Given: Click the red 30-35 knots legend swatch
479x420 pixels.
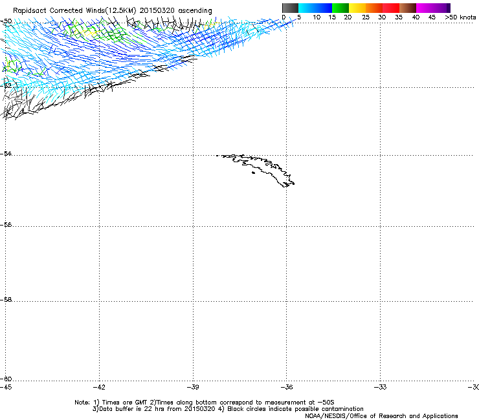Looking at the screenshot, I should (x=391, y=8).
